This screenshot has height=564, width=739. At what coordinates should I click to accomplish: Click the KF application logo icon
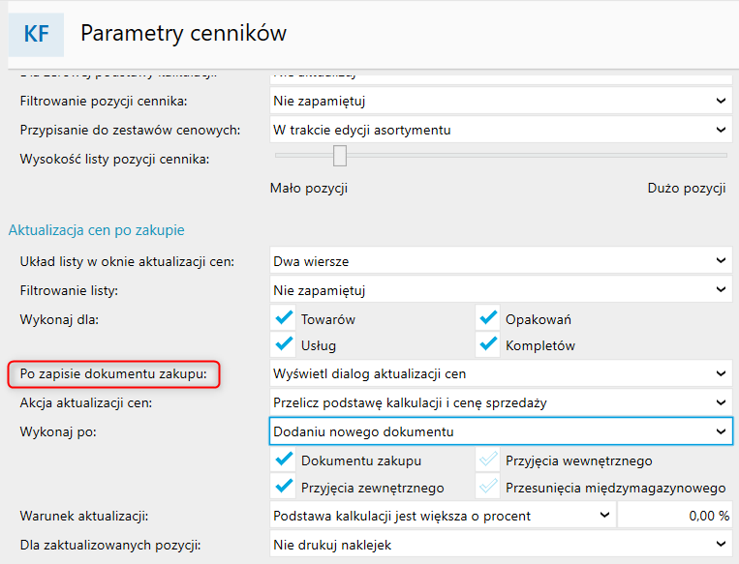coord(37,34)
